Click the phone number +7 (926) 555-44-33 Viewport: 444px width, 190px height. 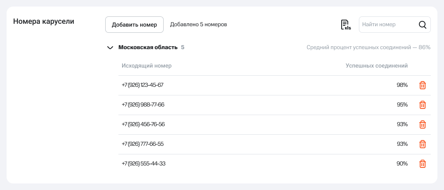(143, 164)
